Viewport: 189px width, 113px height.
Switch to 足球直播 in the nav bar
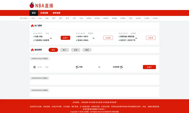tap(44, 13)
